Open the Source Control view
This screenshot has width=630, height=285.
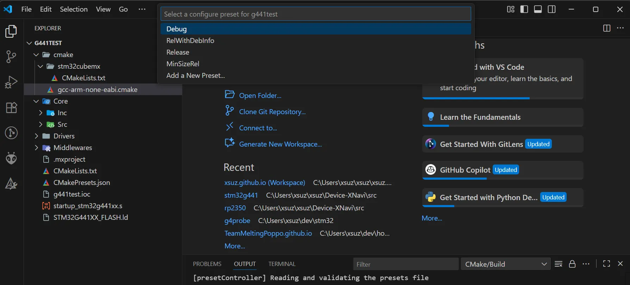[x=11, y=56]
